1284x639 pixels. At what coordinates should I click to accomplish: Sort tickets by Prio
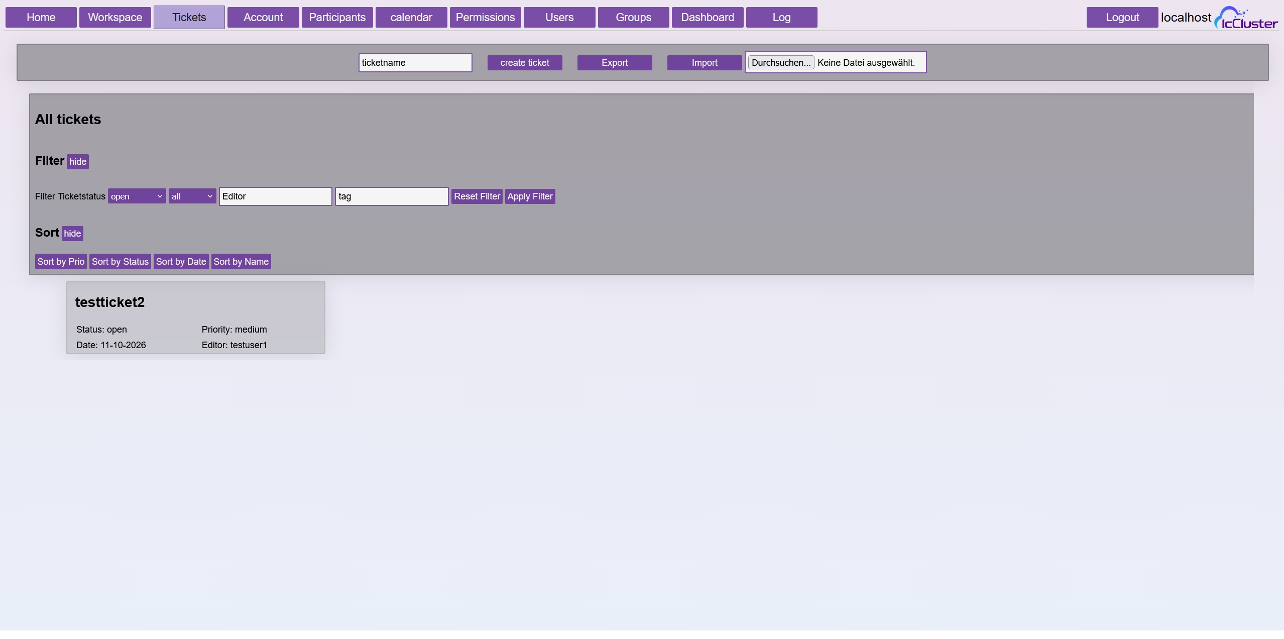point(61,262)
